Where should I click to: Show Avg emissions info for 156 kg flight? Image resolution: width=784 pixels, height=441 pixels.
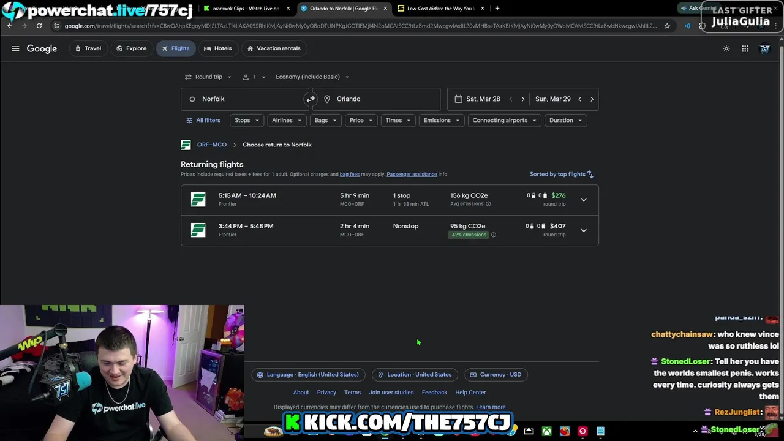(x=488, y=204)
